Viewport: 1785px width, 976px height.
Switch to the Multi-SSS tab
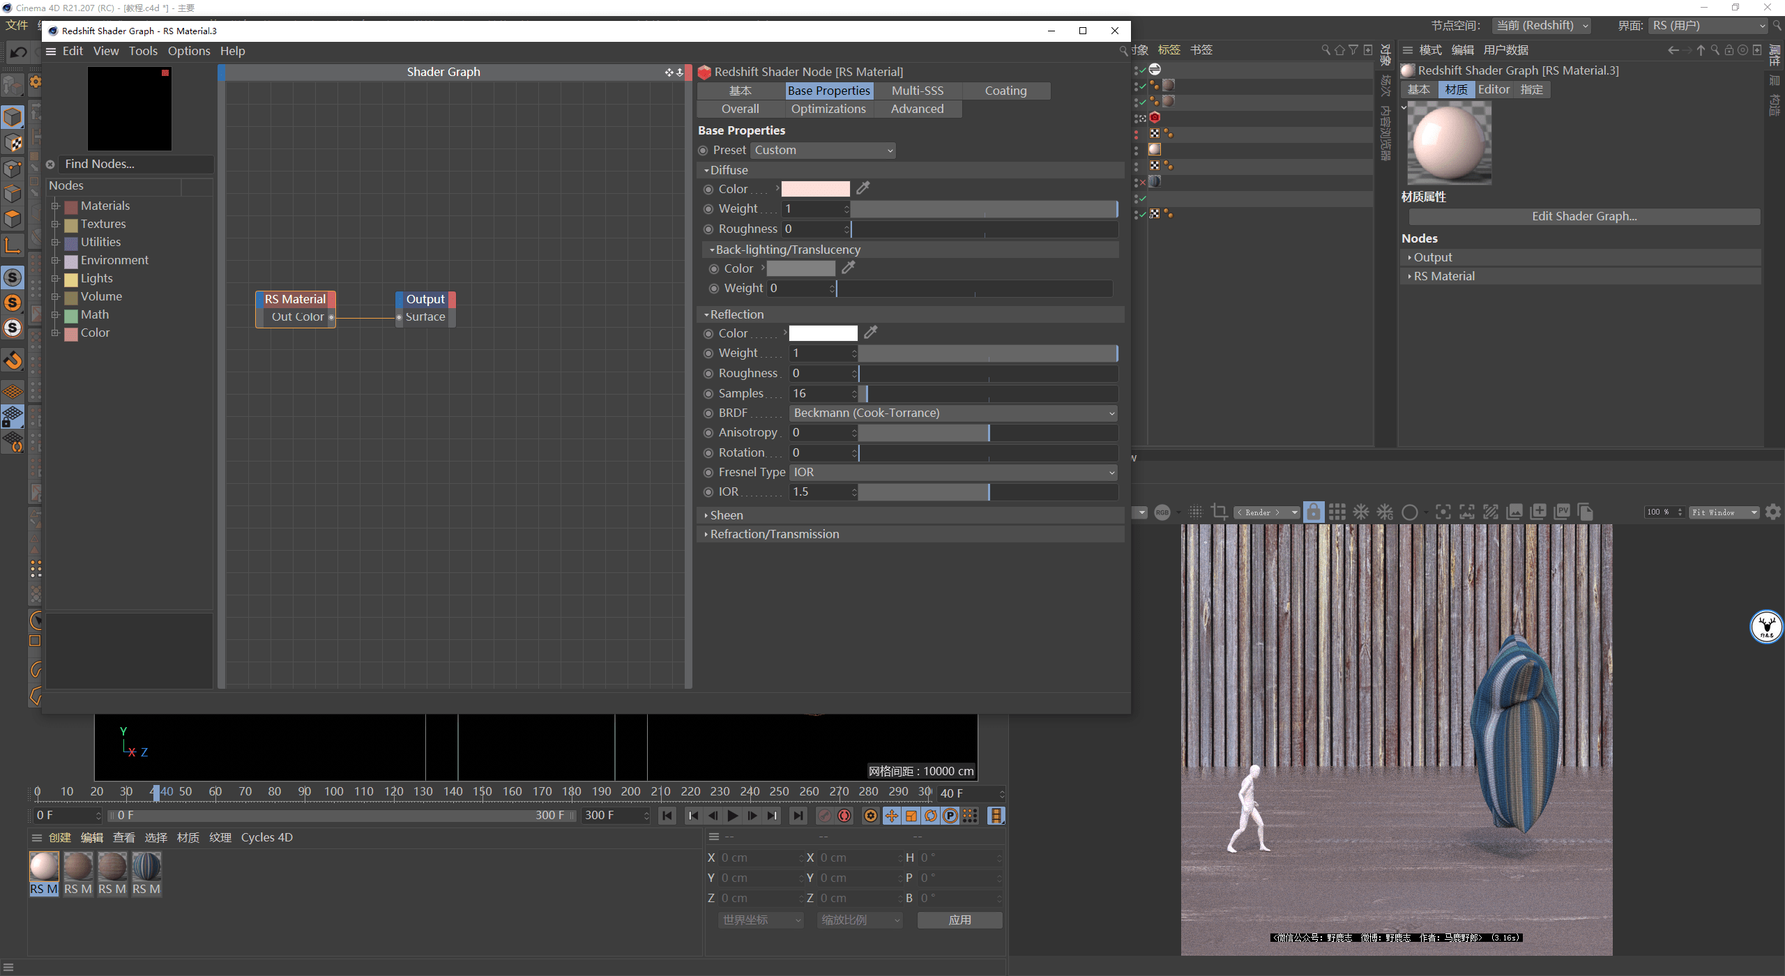point(917,91)
